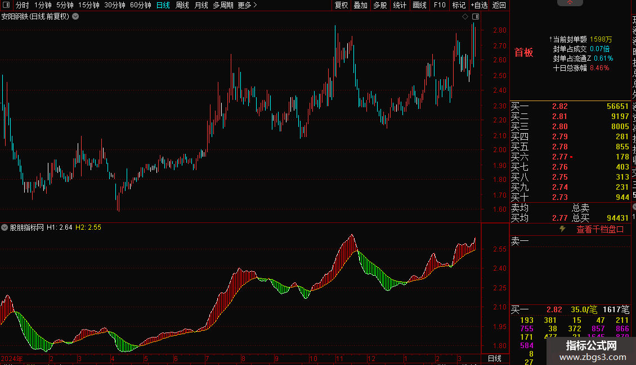Open dropdown next to 安阳钢铁 title

click(x=75, y=17)
